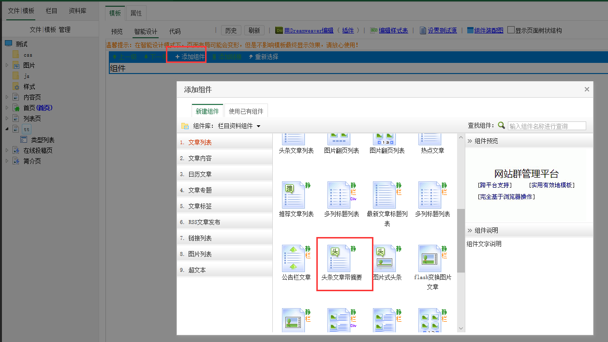
Task: Switch to 预览 view
Action: (117, 31)
